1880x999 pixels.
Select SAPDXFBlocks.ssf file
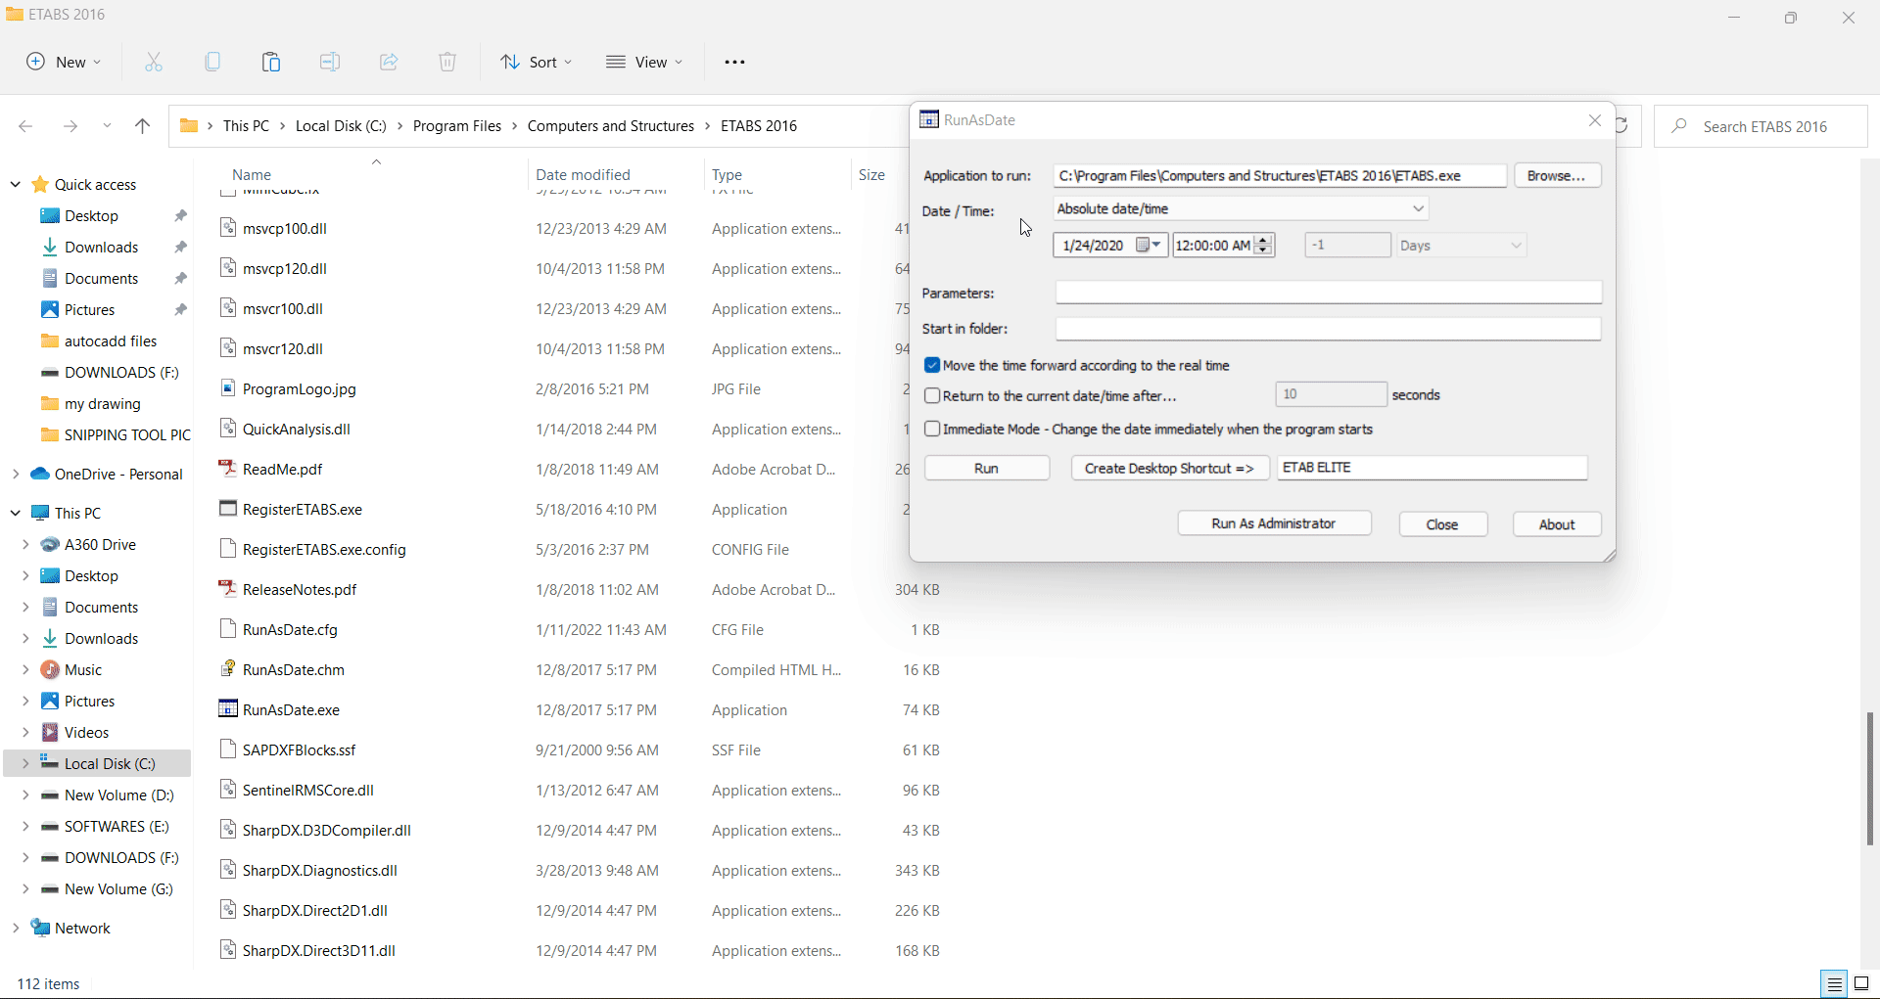pyautogui.click(x=299, y=749)
